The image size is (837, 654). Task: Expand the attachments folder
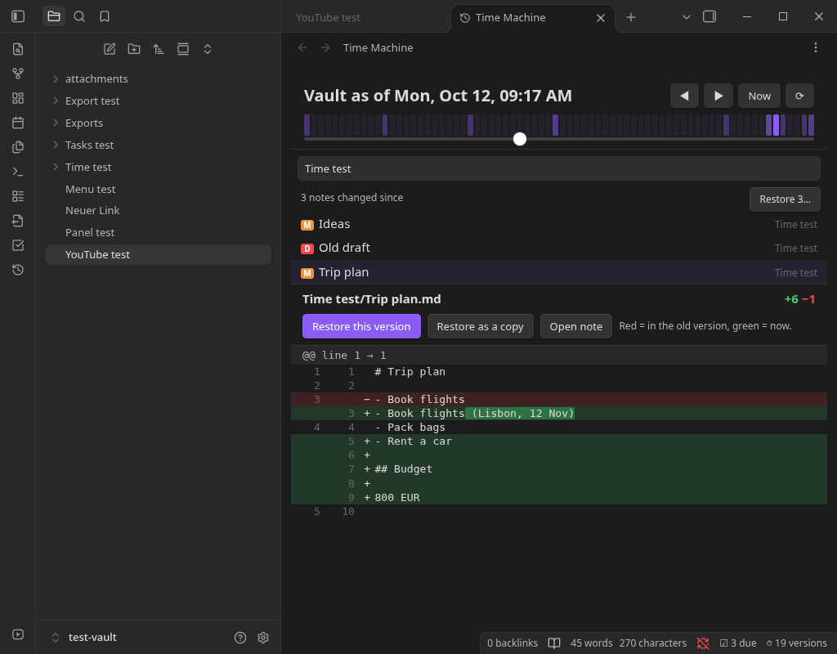pos(159,79)
